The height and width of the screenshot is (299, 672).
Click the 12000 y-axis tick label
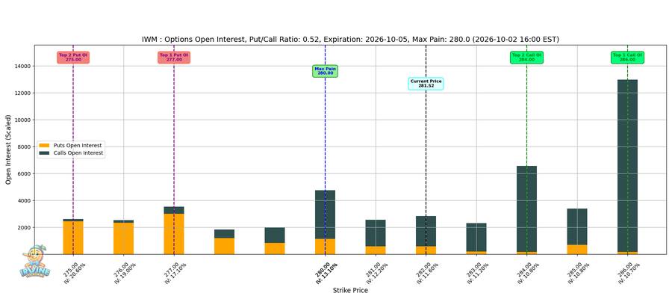pyautogui.click(x=22, y=93)
